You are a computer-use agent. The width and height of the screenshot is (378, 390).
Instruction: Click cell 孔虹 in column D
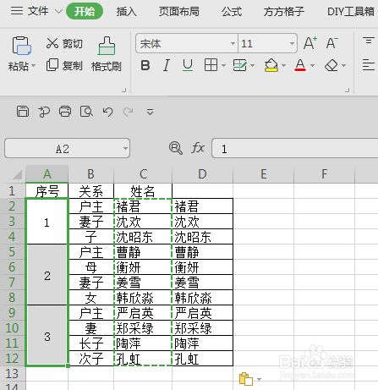click(202, 359)
